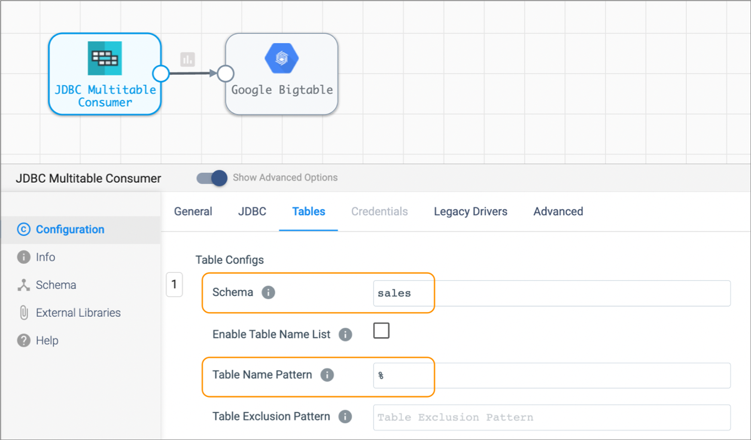Click the Table Configs heading text
Screen dimensions: 751x440
230,260
